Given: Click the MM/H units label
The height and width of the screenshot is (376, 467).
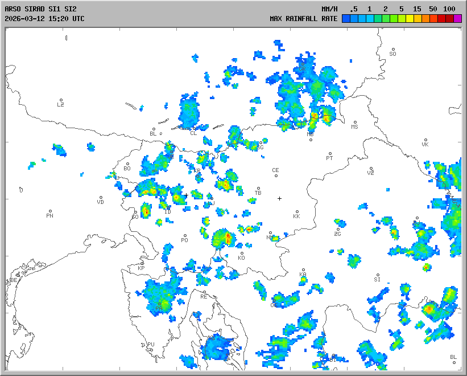Looking at the screenshot, I should [x=329, y=9].
